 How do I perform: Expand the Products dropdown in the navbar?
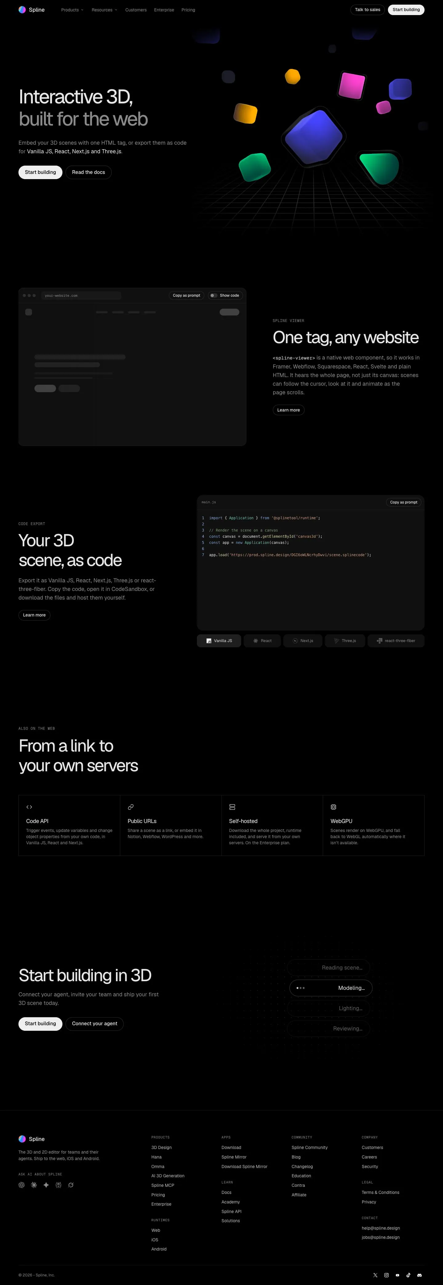tap(72, 10)
